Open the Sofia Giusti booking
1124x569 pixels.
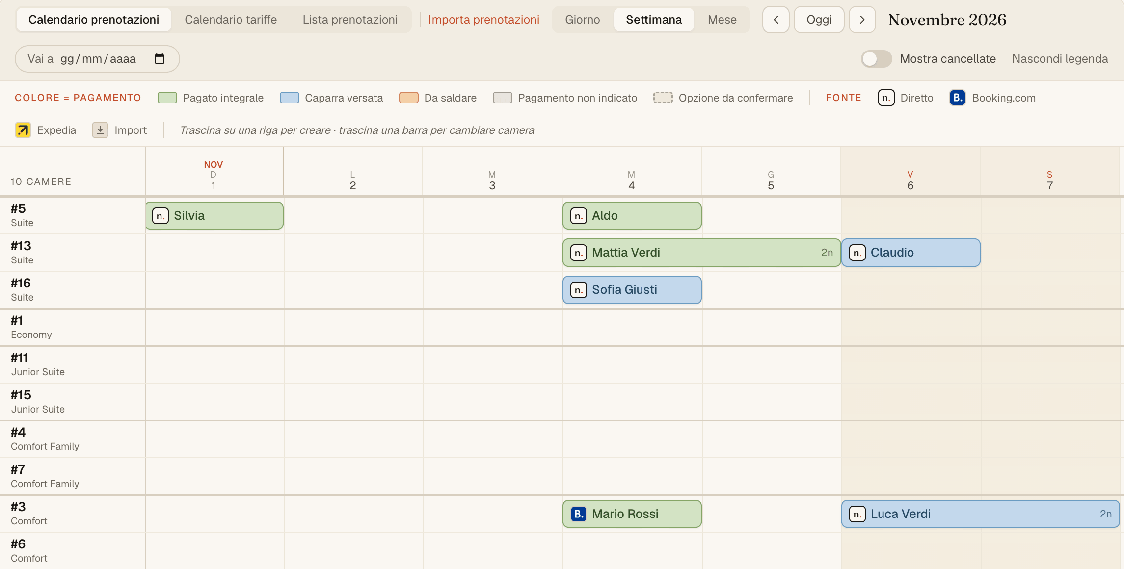(x=632, y=290)
